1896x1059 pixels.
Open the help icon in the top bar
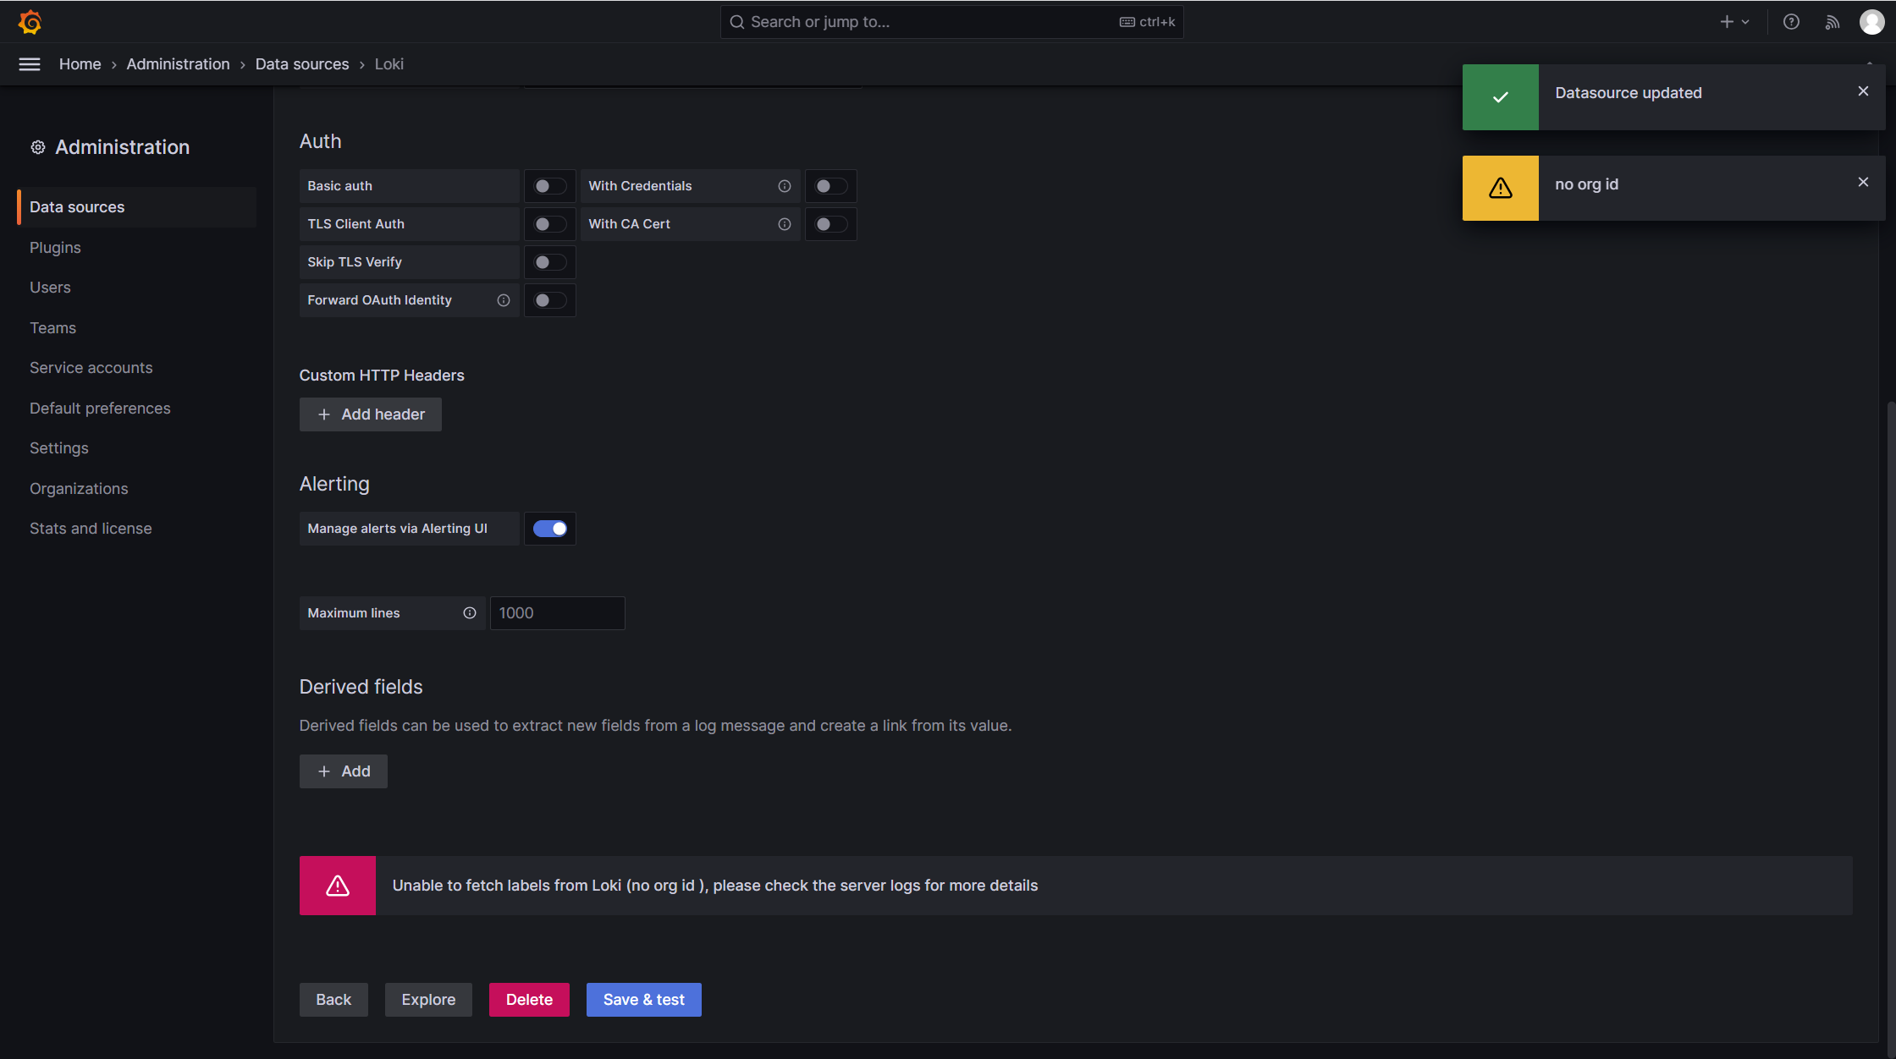click(1792, 22)
